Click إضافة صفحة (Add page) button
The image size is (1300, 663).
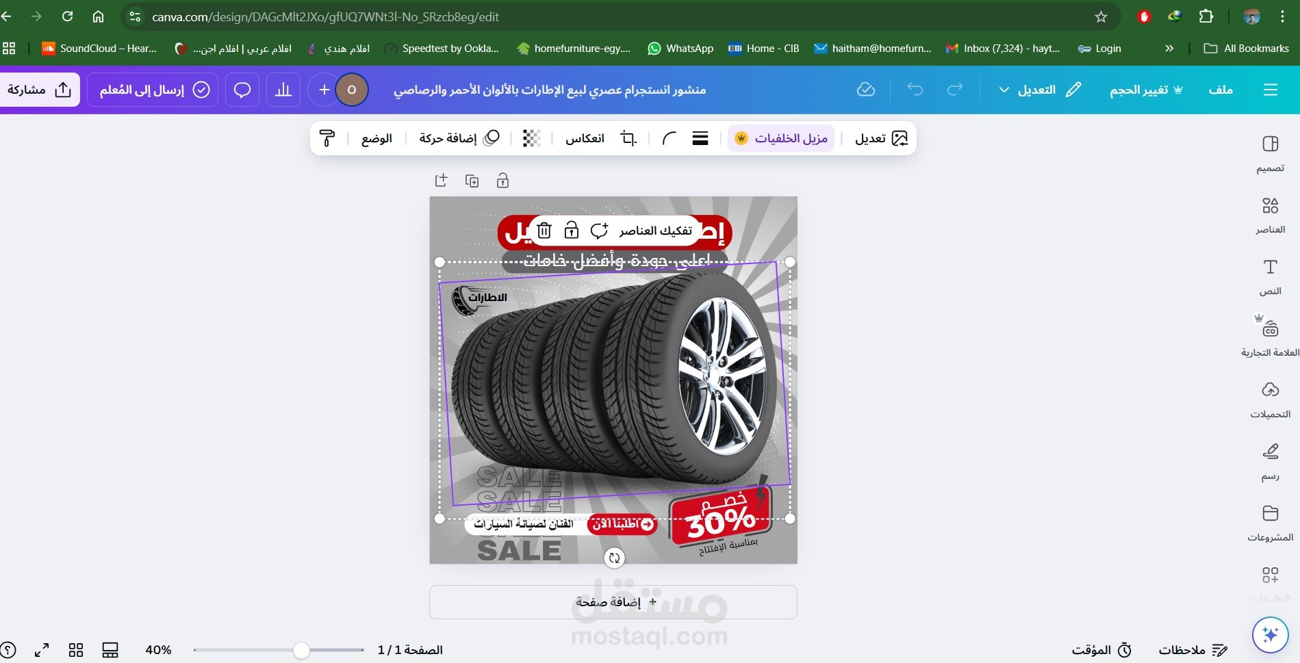pyautogui.click(x=613, y=602)
